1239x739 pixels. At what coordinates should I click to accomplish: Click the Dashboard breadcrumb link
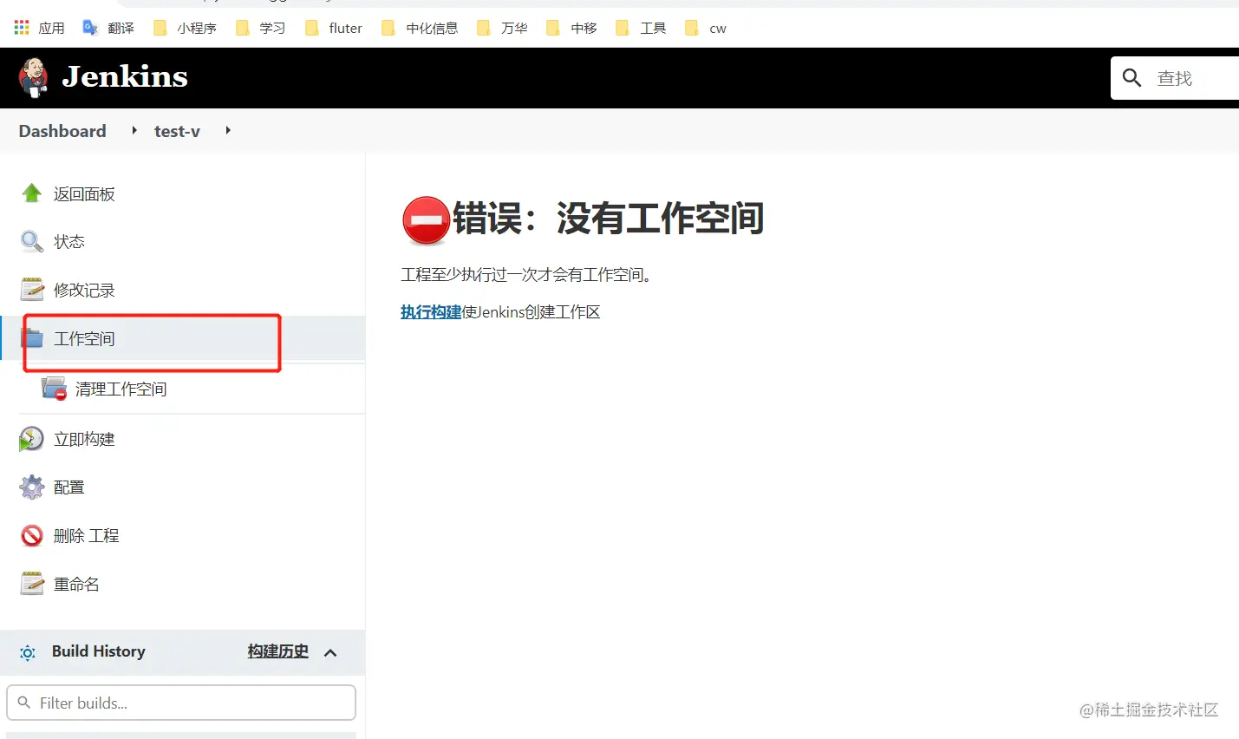62,131
